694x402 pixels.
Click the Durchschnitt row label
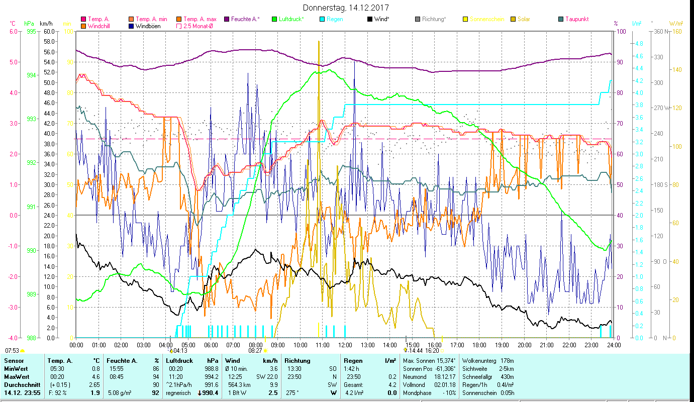tap(22, 385)
